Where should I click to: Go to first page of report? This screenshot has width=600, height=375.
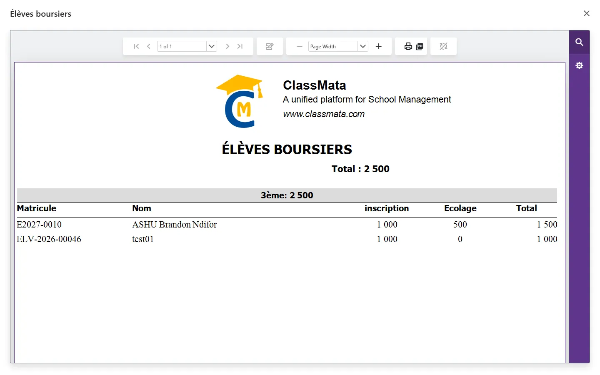[x=136, y=46]
